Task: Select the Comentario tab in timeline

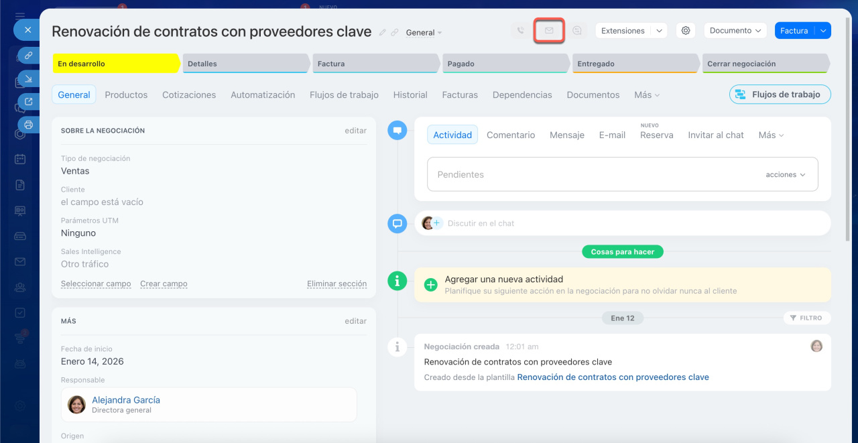Action: pos(511,135)
